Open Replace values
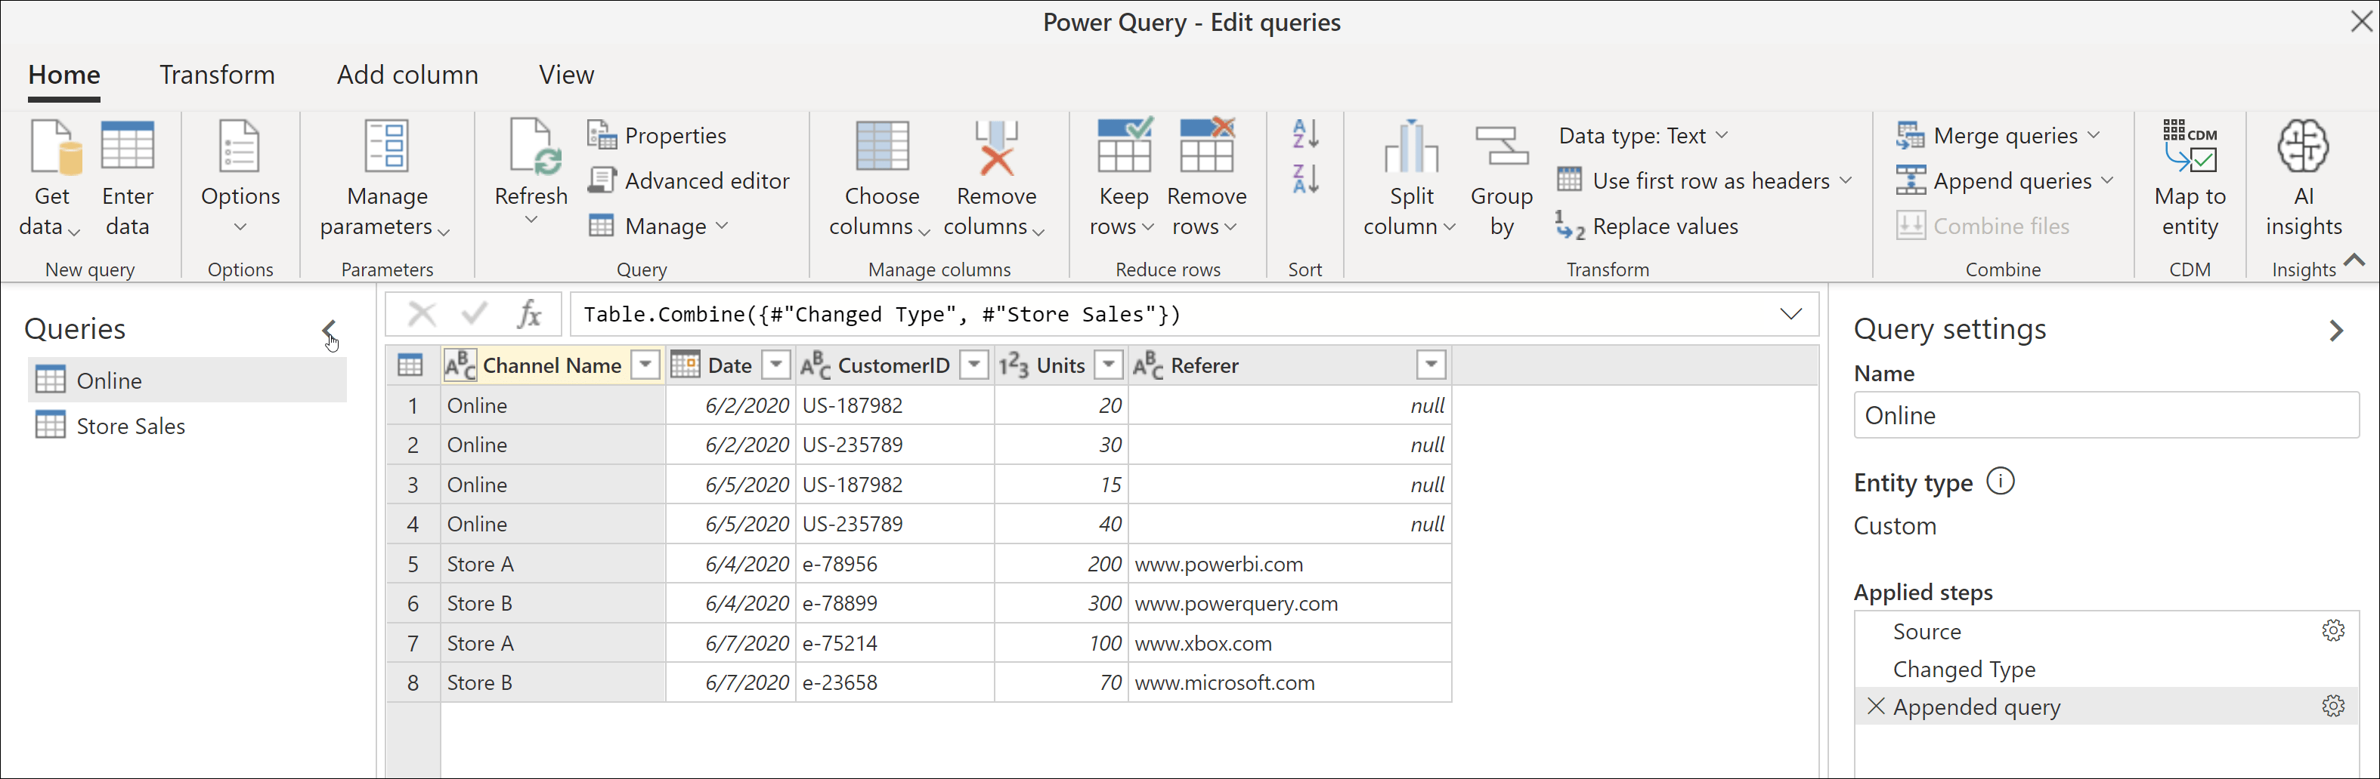 click(1650, 226)
